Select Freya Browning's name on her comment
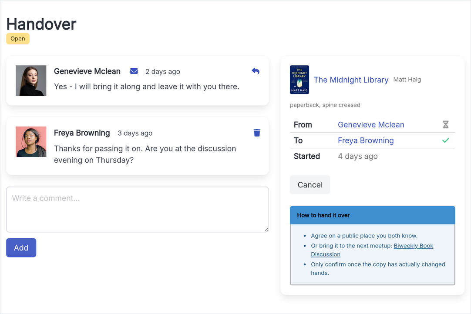The height and width of the screenshot is (314, 471). [82, 133]
